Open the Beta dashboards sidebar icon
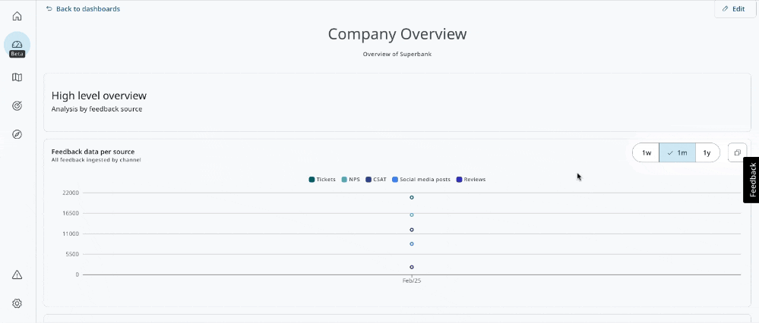759x323 pixels. click(17, 45)
